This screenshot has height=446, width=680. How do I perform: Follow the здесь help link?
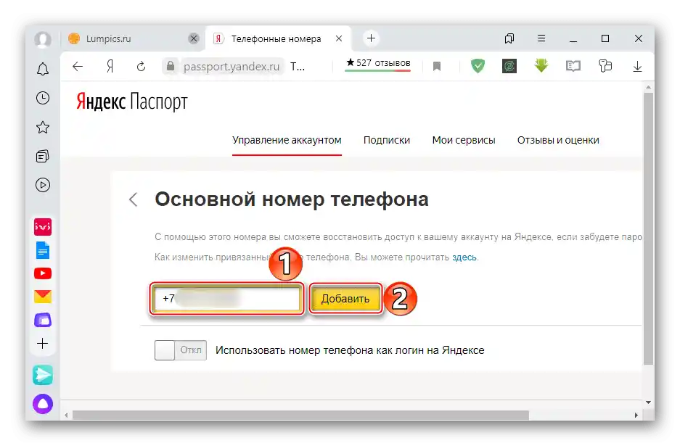coord(464,257)
